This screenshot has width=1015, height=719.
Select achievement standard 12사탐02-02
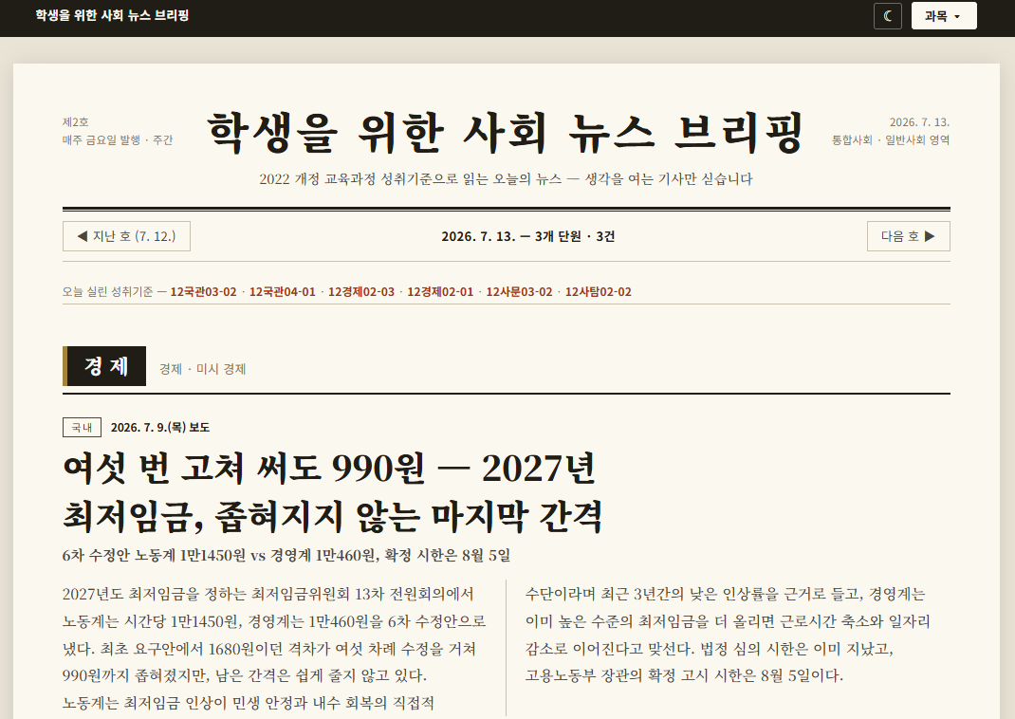(599, 292)
